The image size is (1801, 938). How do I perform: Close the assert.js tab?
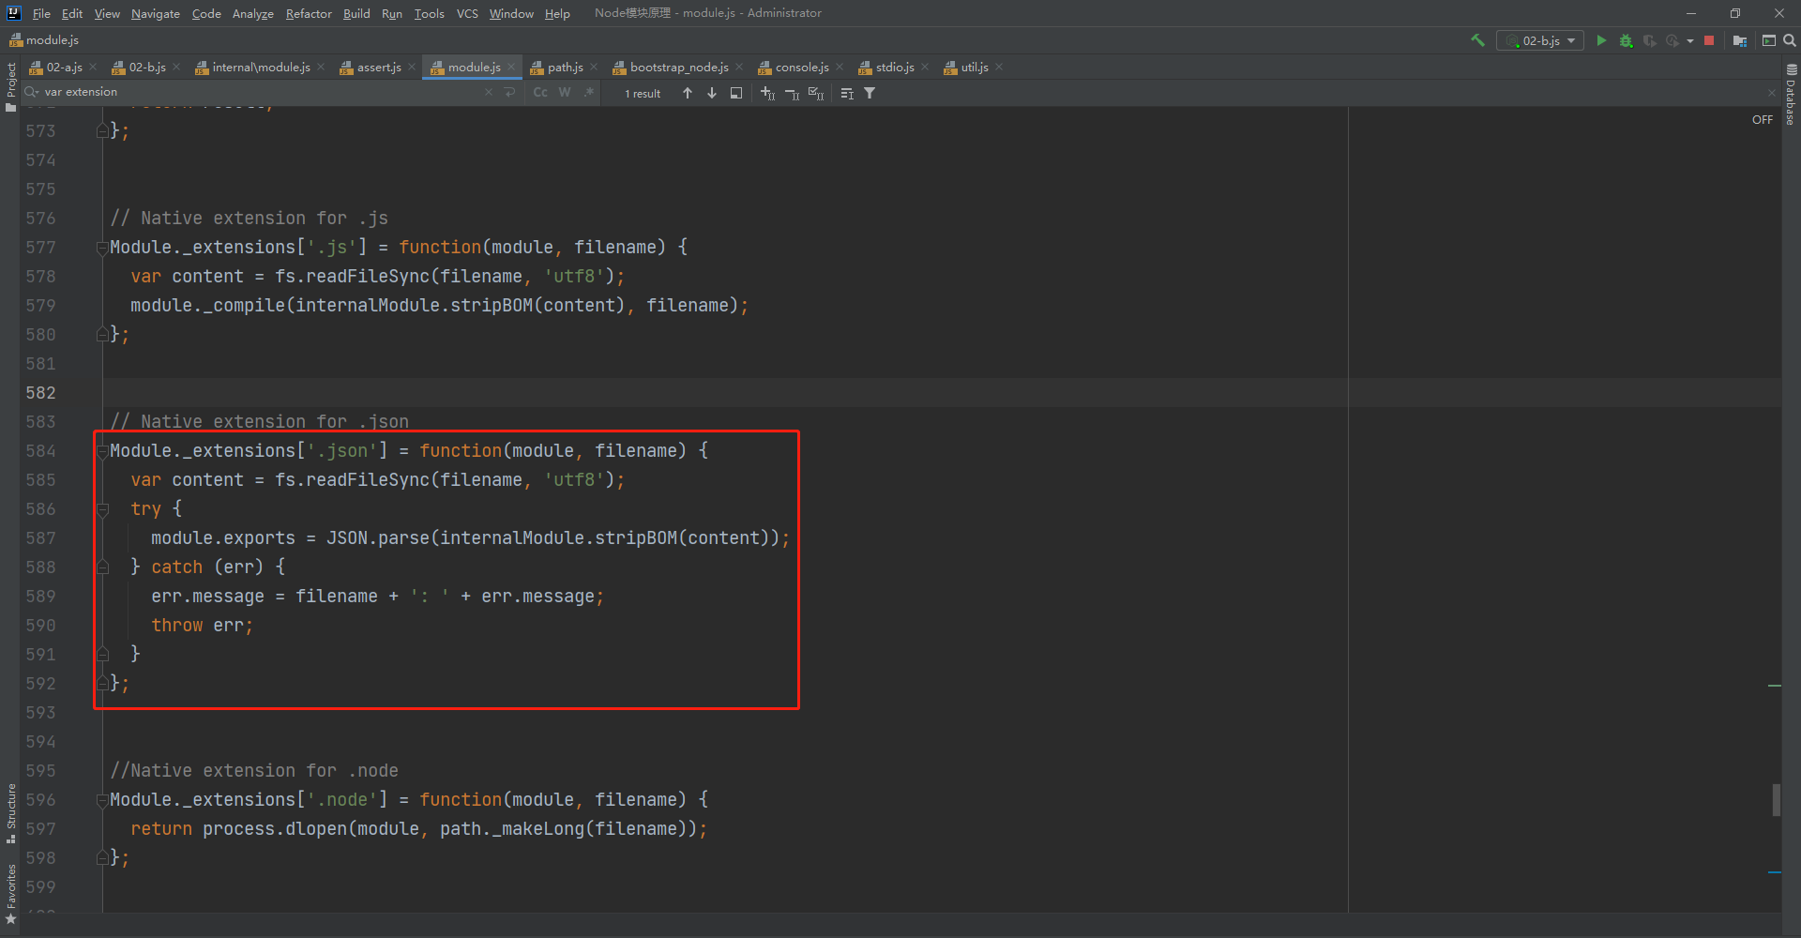point(412,68)
